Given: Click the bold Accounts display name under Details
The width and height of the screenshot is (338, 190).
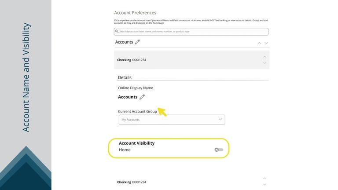Looking at the screenshot, I should click(128, 97).
